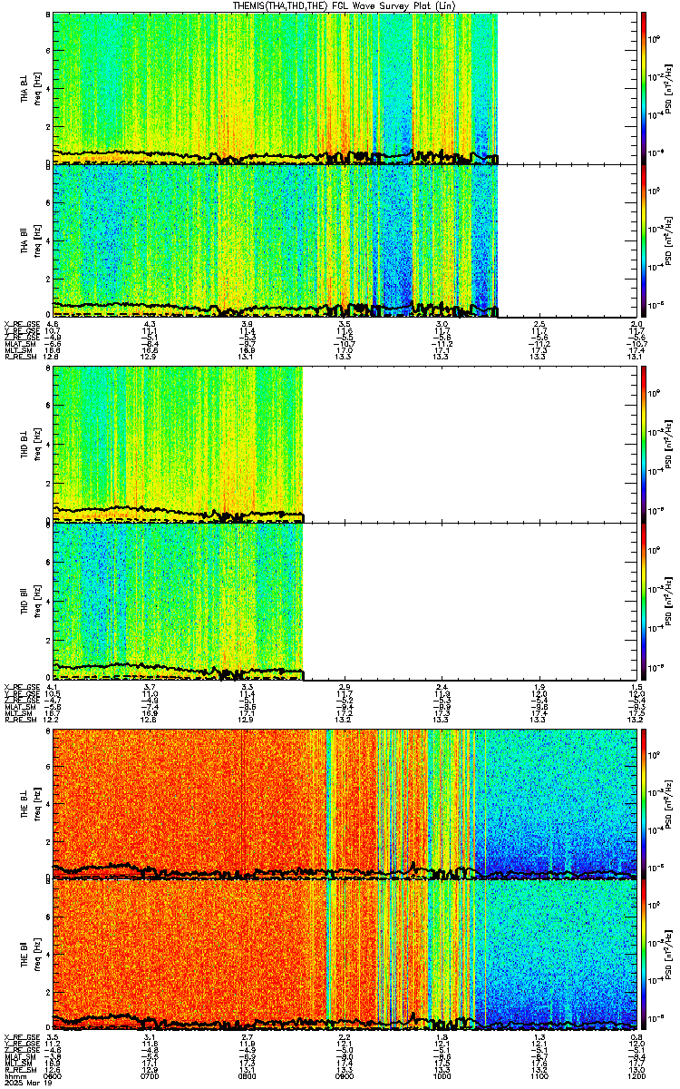Click the 'THA B⊥ freq [Hz]' y-axis label
Screen dimensions: 680x1089
[30, 88]
